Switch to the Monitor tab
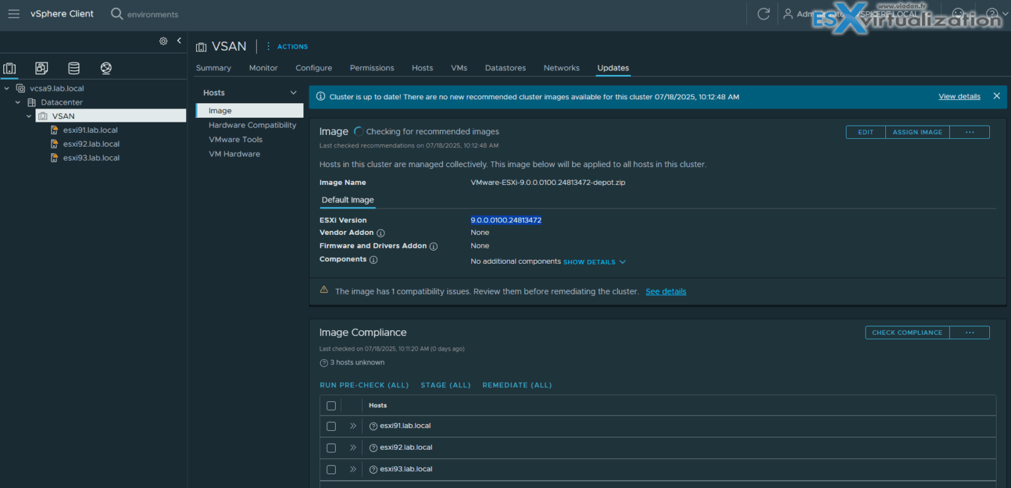Viewport: 1011px width, 488px height. 263,67
